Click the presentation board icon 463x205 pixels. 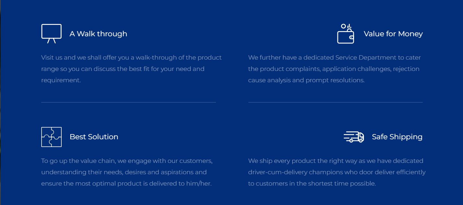click(x=51, y=34)
